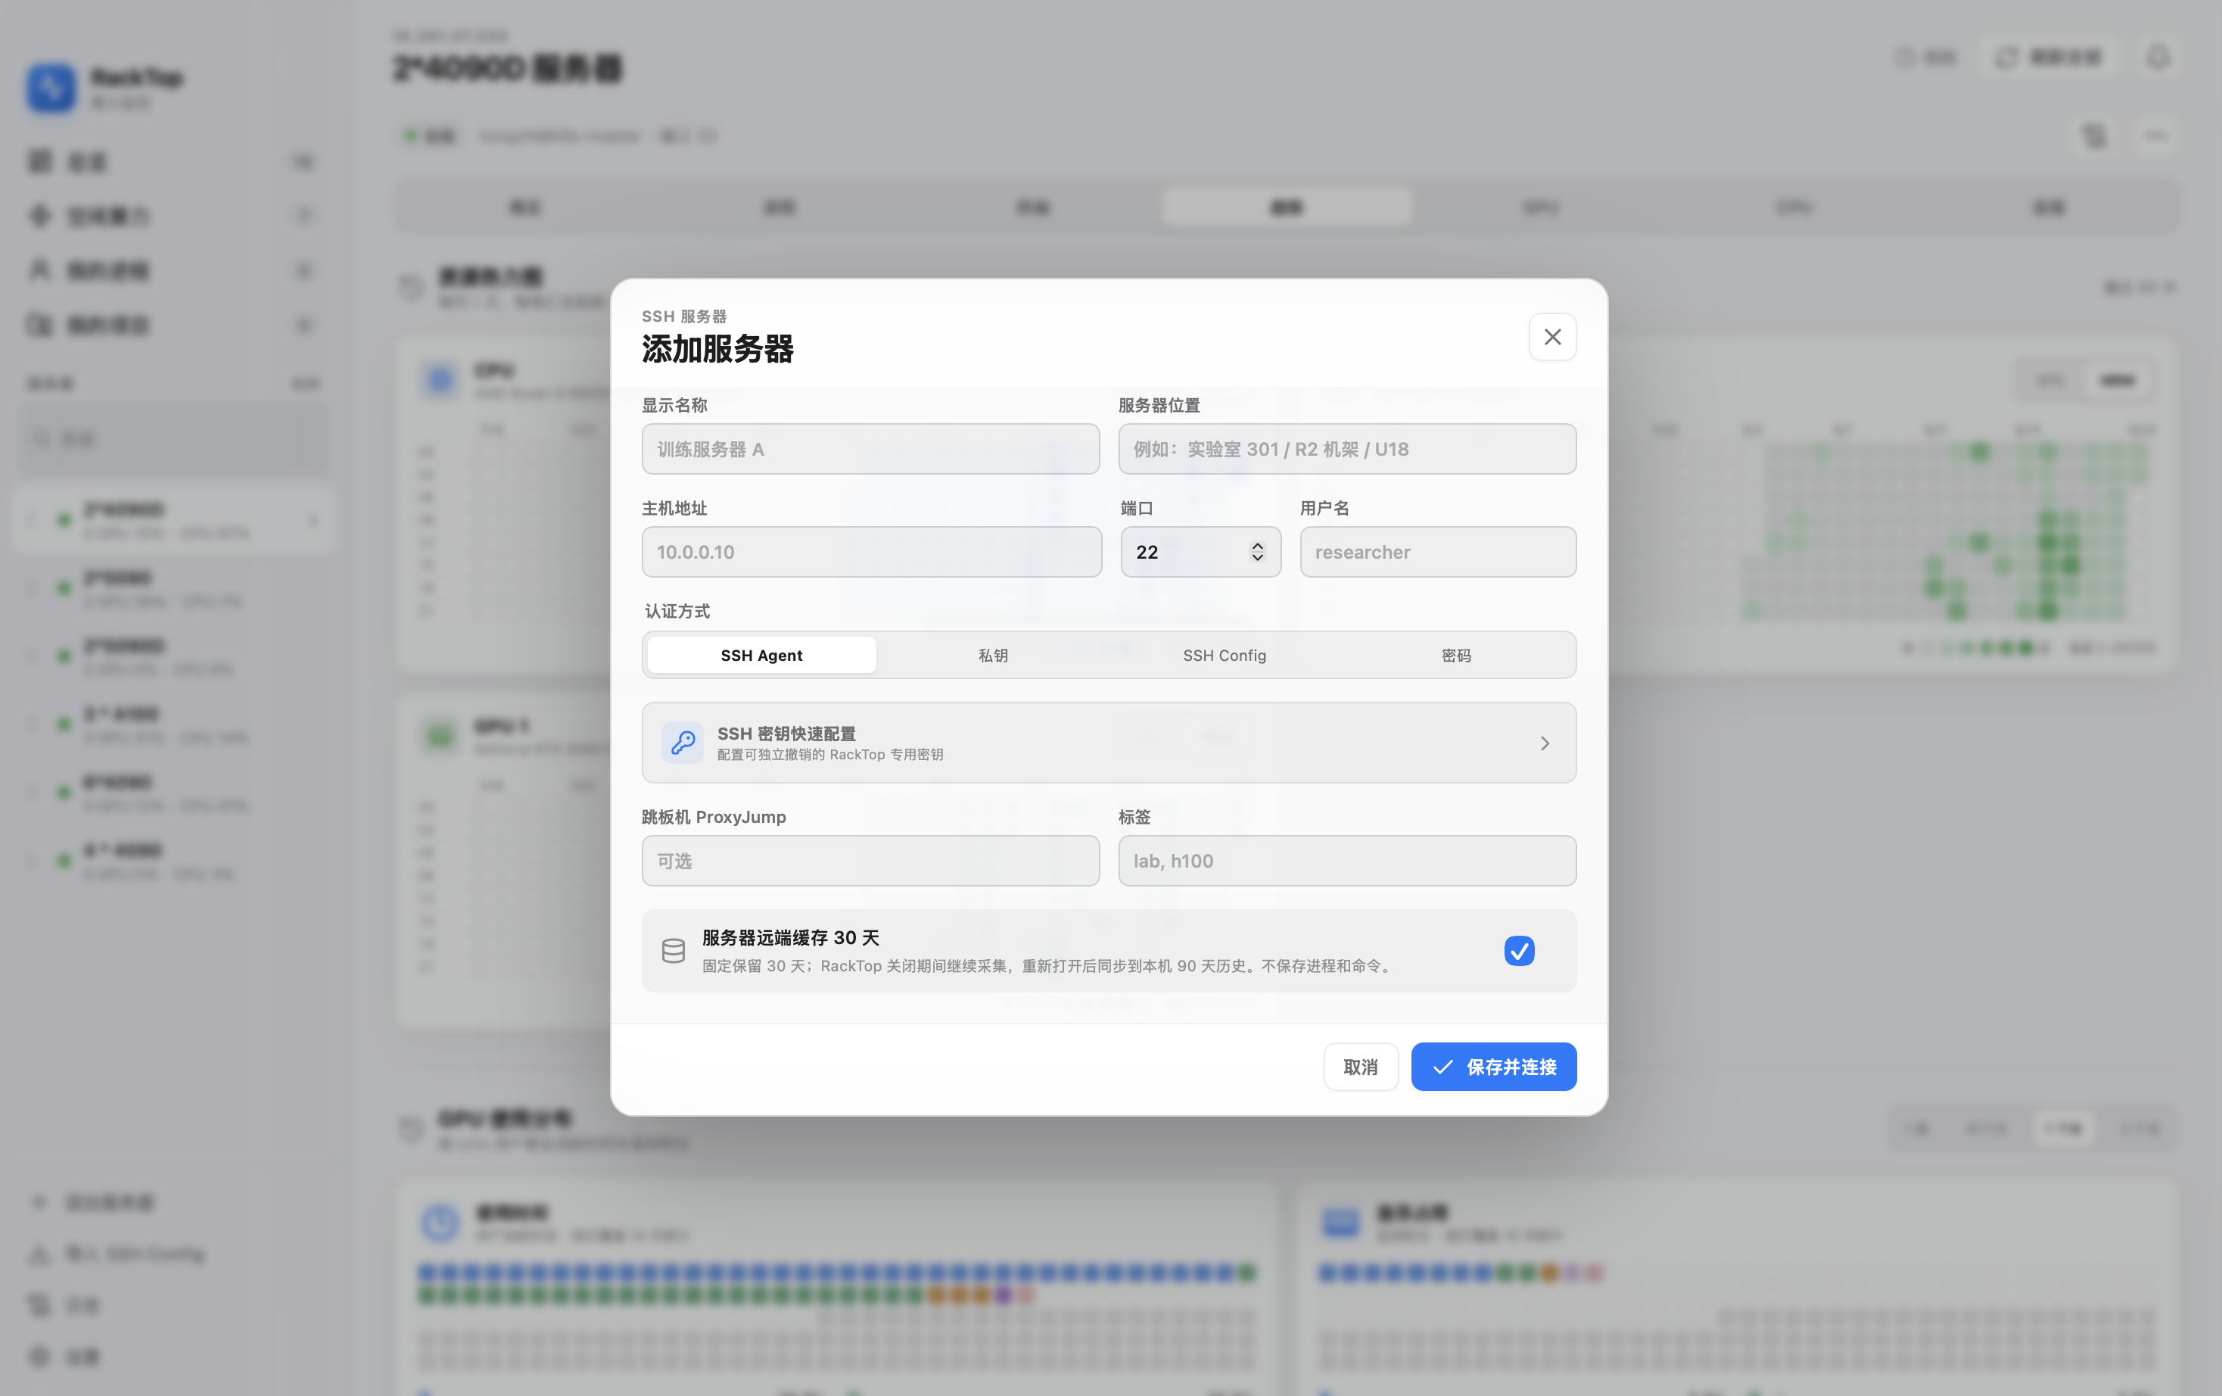Focus the 主机地址 field
The height and width of the screenshot is (1396, 2222).
[871, 551]
